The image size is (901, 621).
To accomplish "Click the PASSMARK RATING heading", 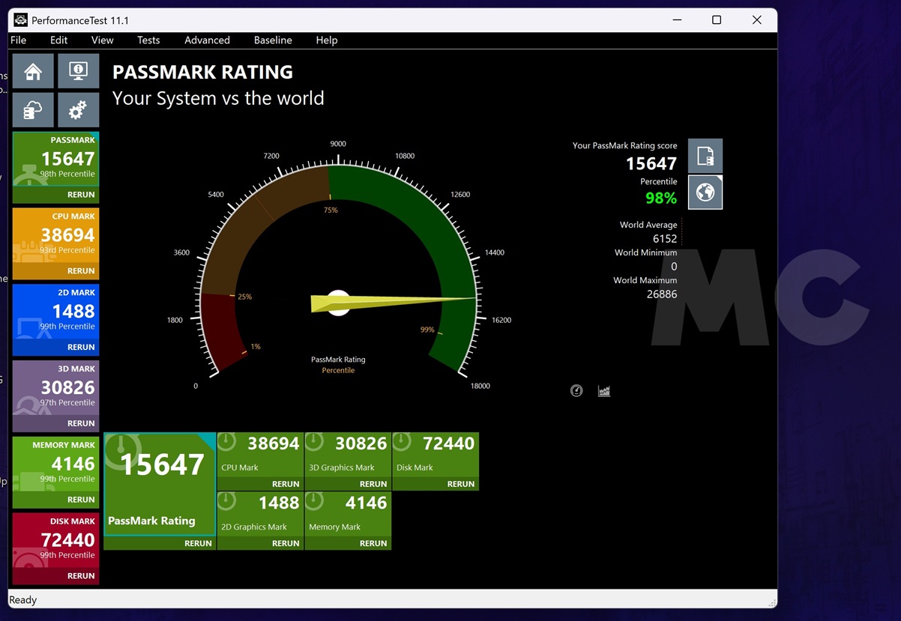I will pyautogui.click(x=202, y=73).
